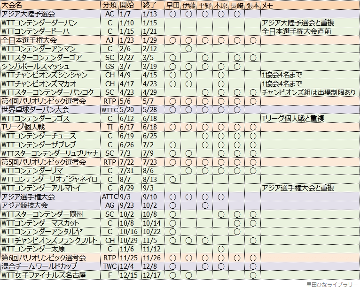Click the 早田ひなライブラリー credit text
Image resolution: width=360 pixels, height=288 pixels.
[332, 285]
